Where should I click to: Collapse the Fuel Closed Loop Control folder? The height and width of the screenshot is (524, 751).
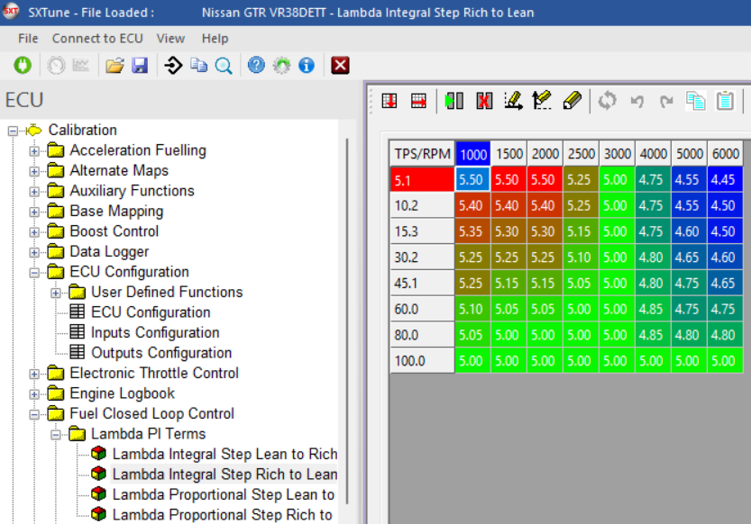click(x=34, y=414)
